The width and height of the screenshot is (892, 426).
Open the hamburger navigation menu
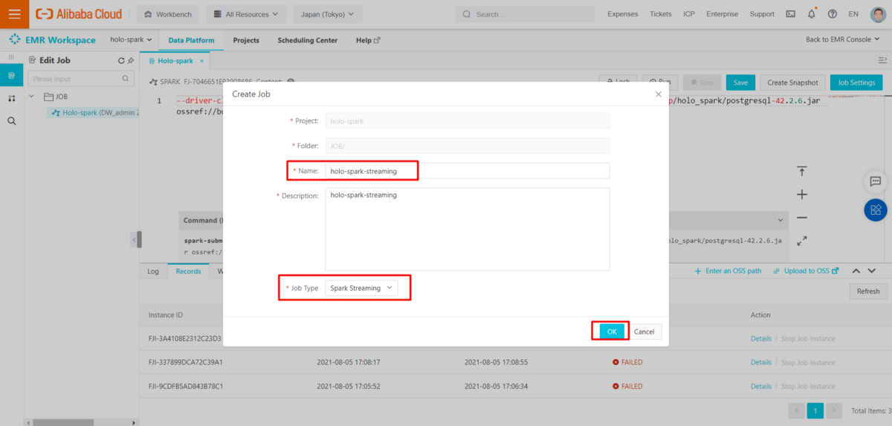[14, 14]
